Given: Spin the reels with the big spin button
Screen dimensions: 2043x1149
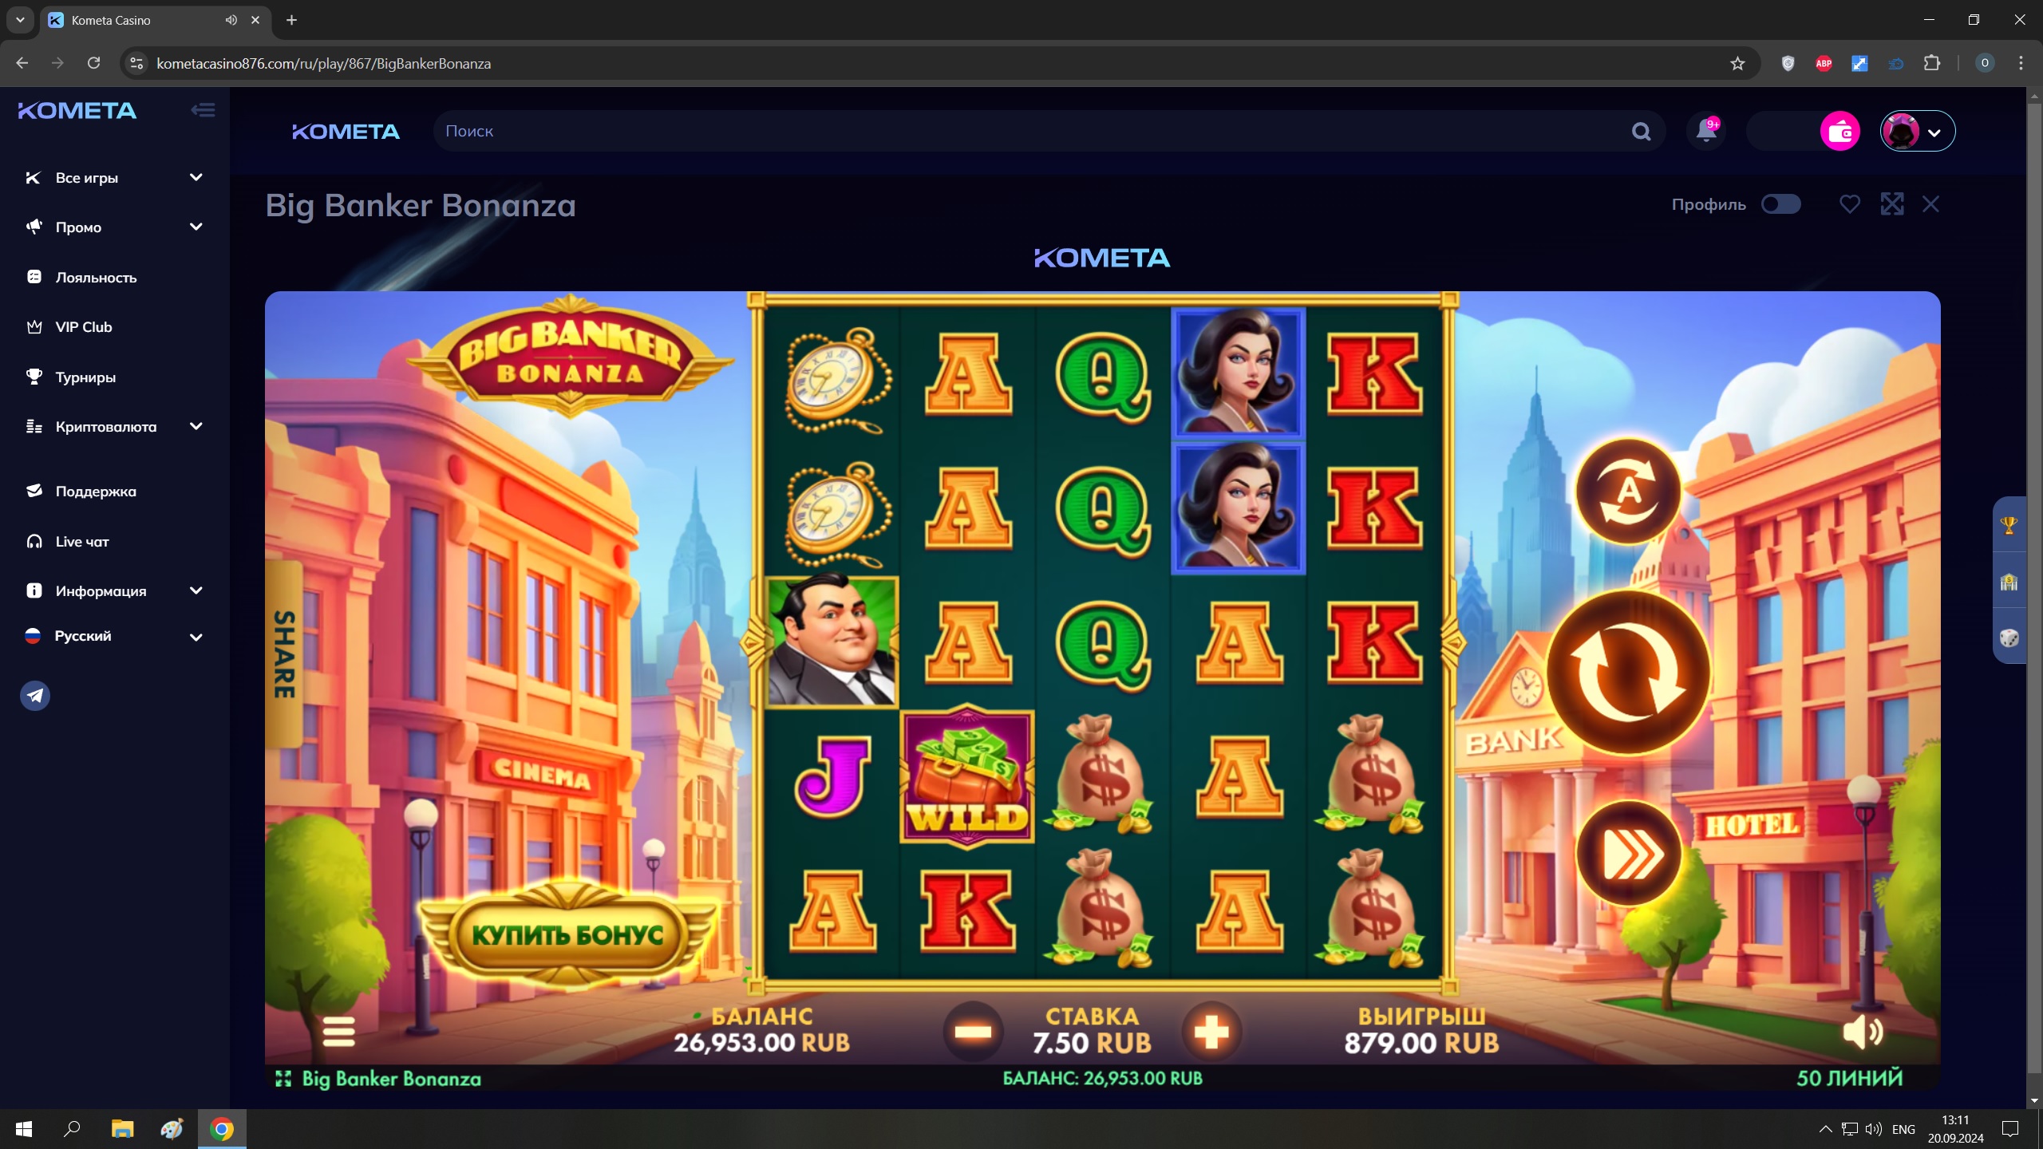Looking at the screenshot, I should (x=1628, y=673).
